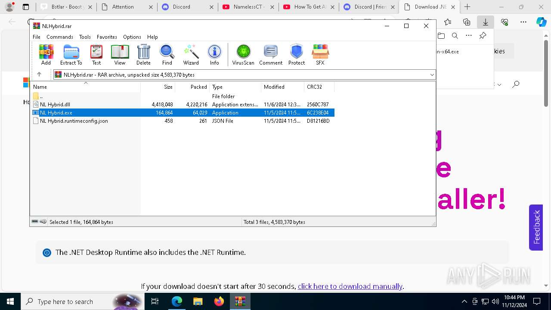The height and width of the screenshot is (310, 551).
Task: Open the Feedback side button
Action: click(x=536, y=227)
